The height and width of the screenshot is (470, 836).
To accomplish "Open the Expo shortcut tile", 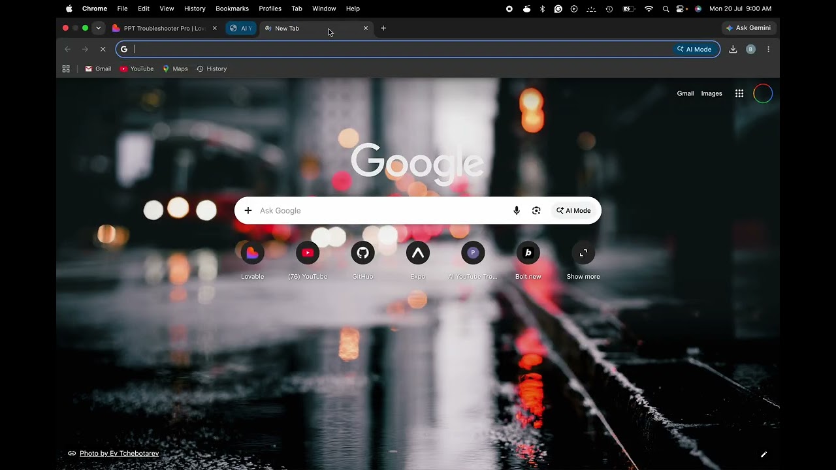I will tap(418, 260).
